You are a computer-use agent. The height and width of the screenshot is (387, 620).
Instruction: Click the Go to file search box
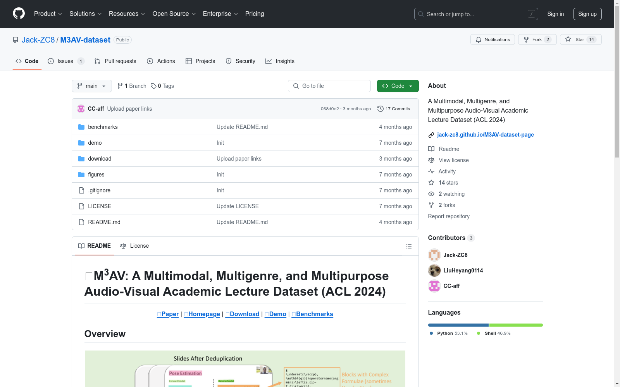(329, 86)
